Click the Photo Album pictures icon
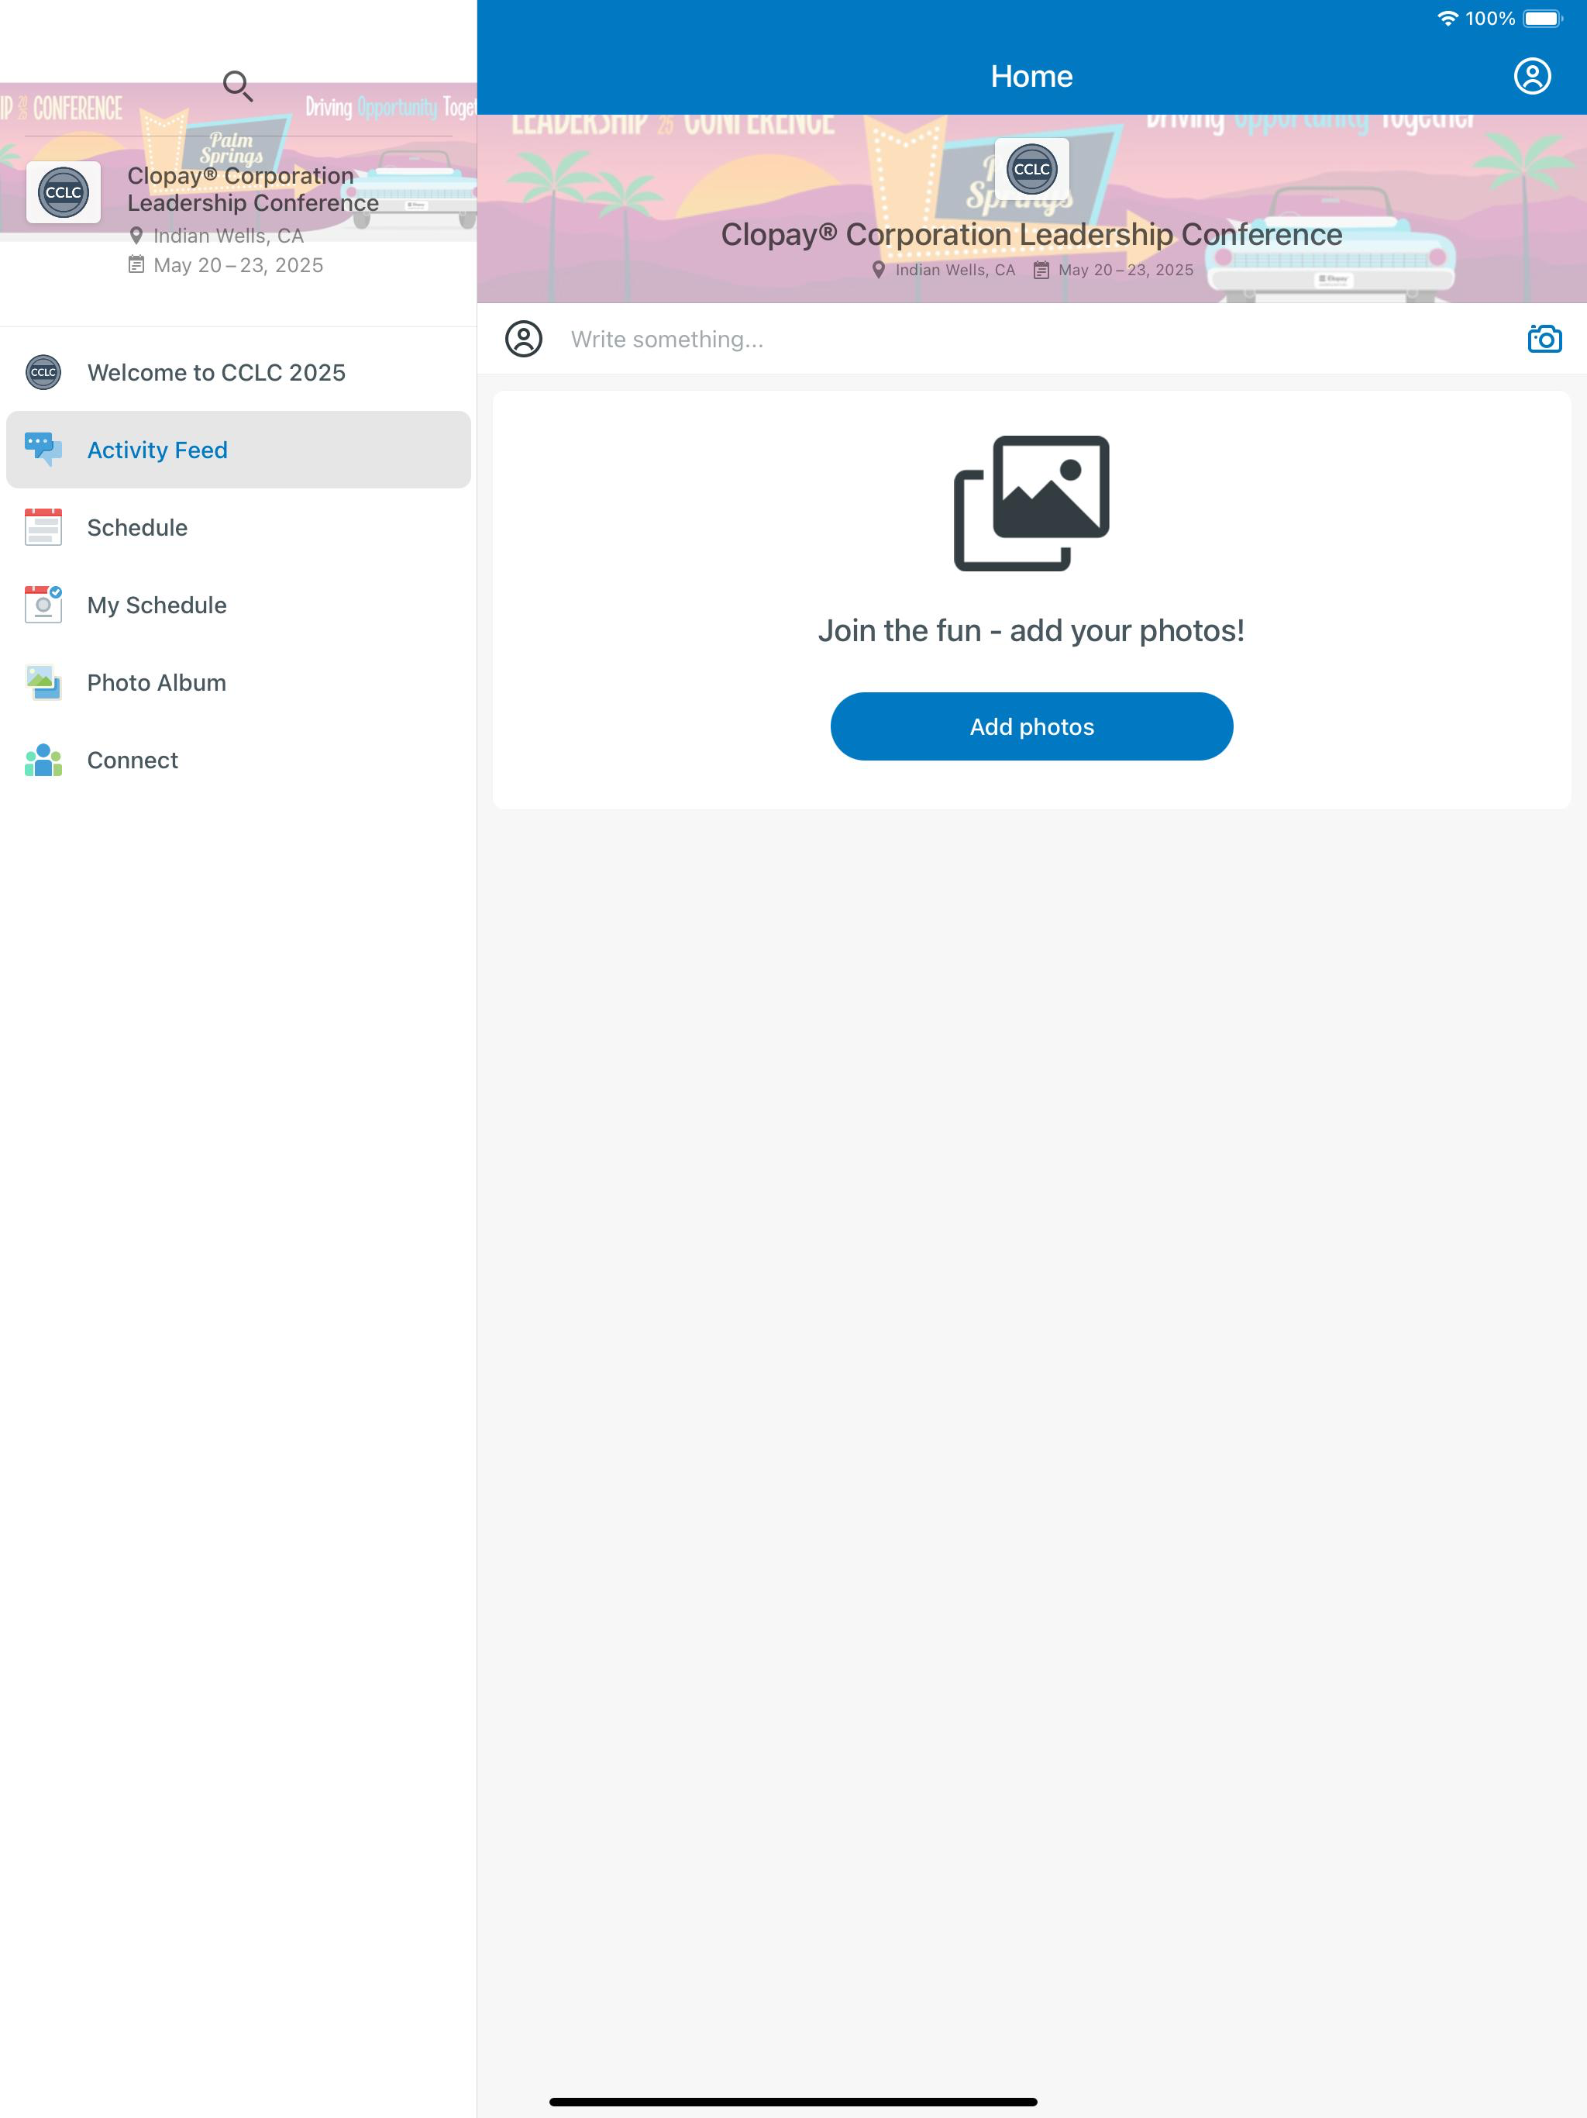 coord(43,683)
